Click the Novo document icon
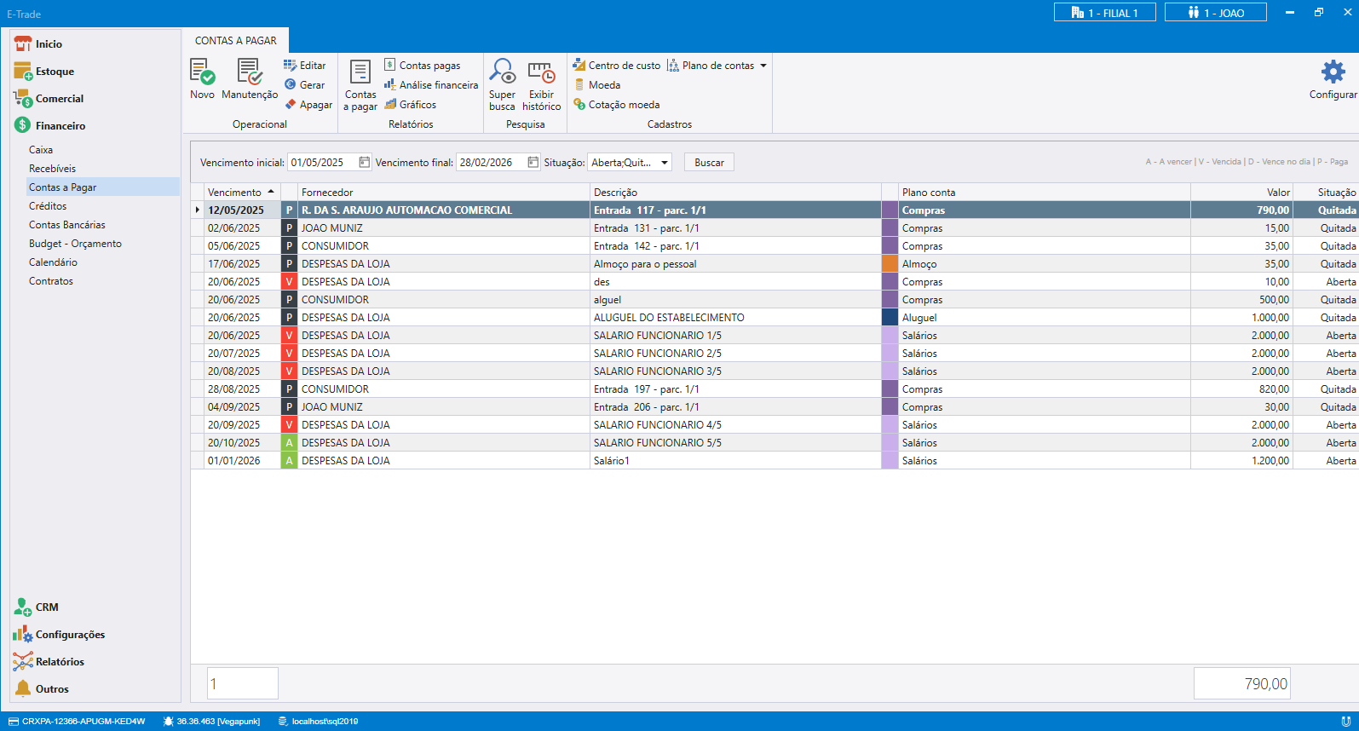This screenshot has width=1359, height=731. pyautogui.click(x=202, y=72)
